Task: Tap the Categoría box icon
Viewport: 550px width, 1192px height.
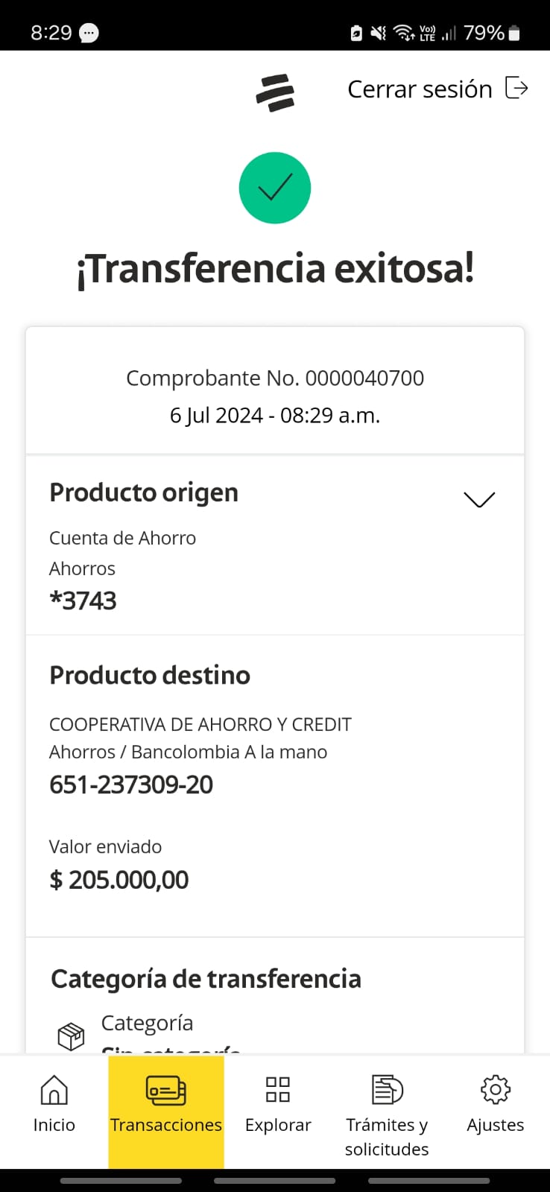Action: point(71,1036)
